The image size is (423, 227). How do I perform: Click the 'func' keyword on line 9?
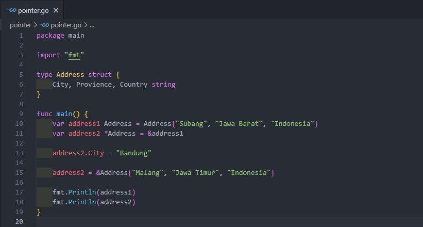[x=44, y=114]
